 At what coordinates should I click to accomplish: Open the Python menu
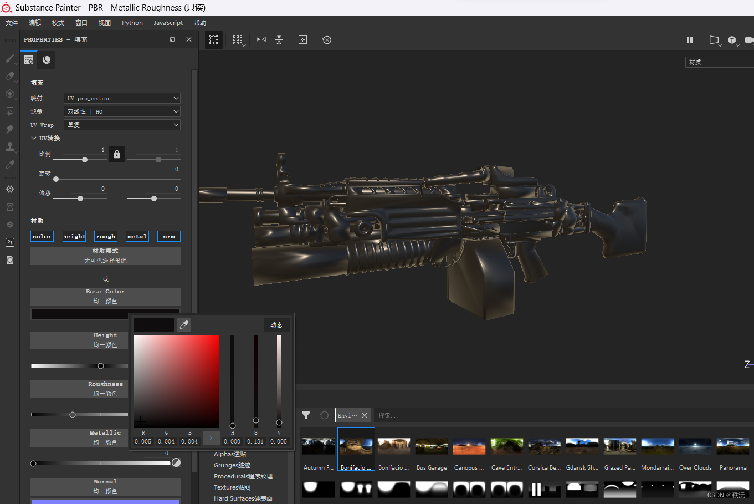132,23
